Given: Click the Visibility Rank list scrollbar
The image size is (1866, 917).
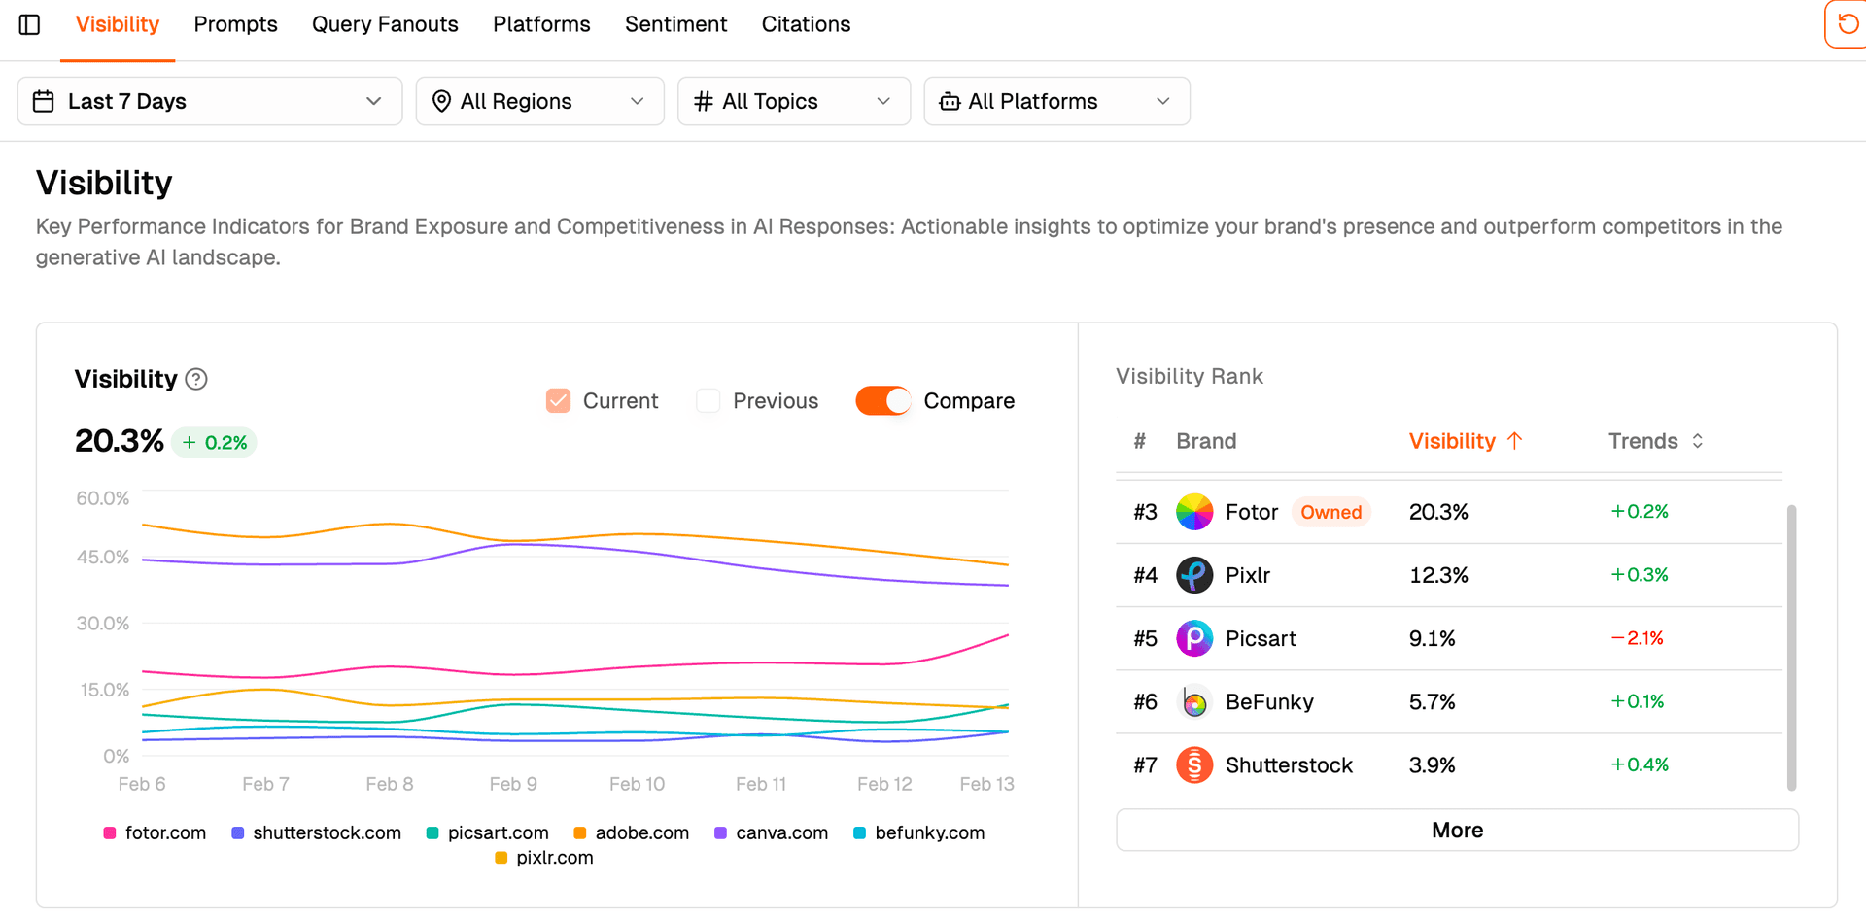Looking at the screenshot, I should 1791,647.
